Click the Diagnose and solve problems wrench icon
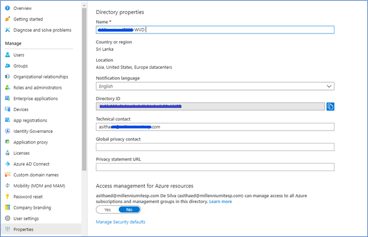 tap(8, 30)
